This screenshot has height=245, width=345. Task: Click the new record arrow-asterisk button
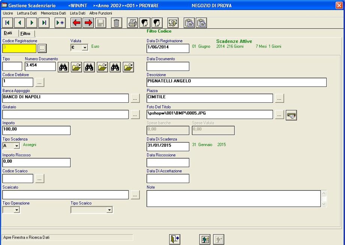60,23
